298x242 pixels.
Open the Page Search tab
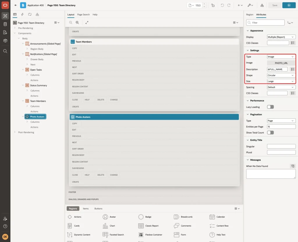click(83, 15)
